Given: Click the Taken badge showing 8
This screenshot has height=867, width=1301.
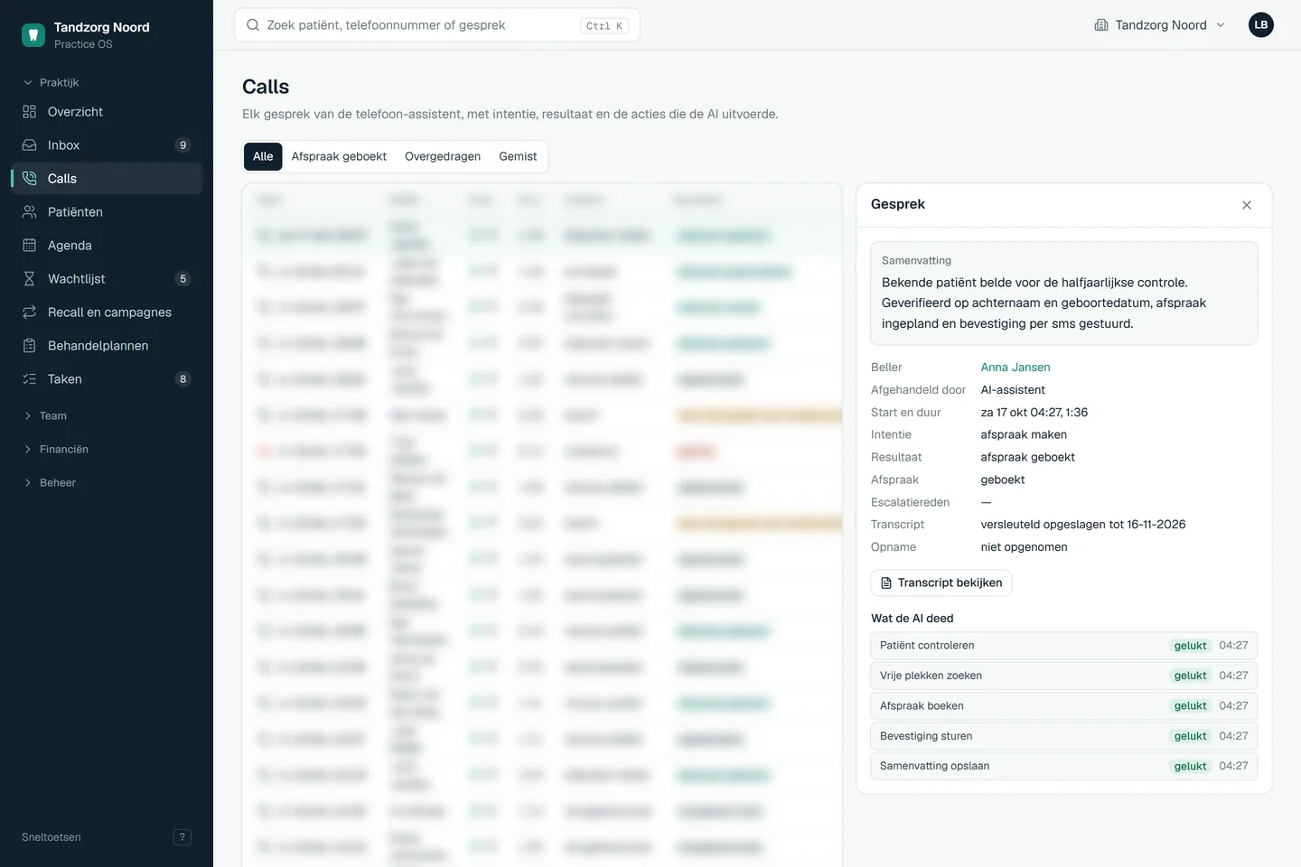Looking at the screenshot, I should tap(183, 379).
